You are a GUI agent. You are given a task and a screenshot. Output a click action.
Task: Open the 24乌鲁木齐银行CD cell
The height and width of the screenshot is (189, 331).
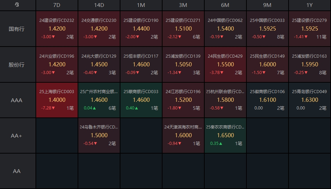pos(99,135)
